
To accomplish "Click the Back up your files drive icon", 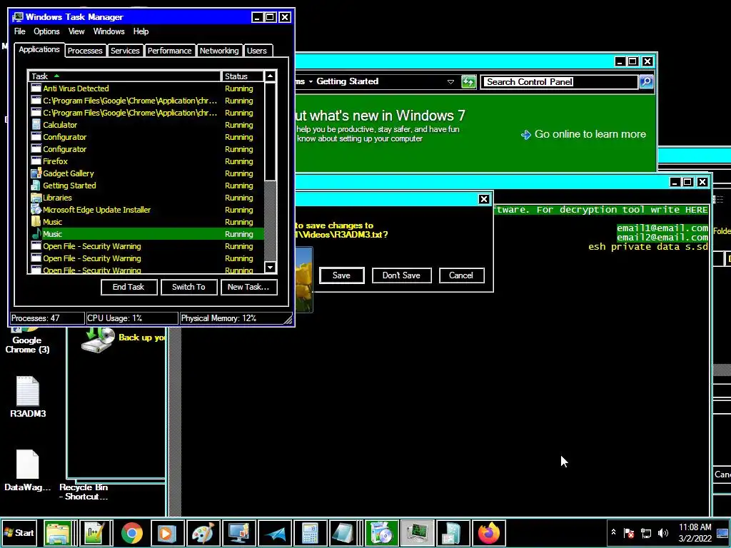I will point(99,339).
